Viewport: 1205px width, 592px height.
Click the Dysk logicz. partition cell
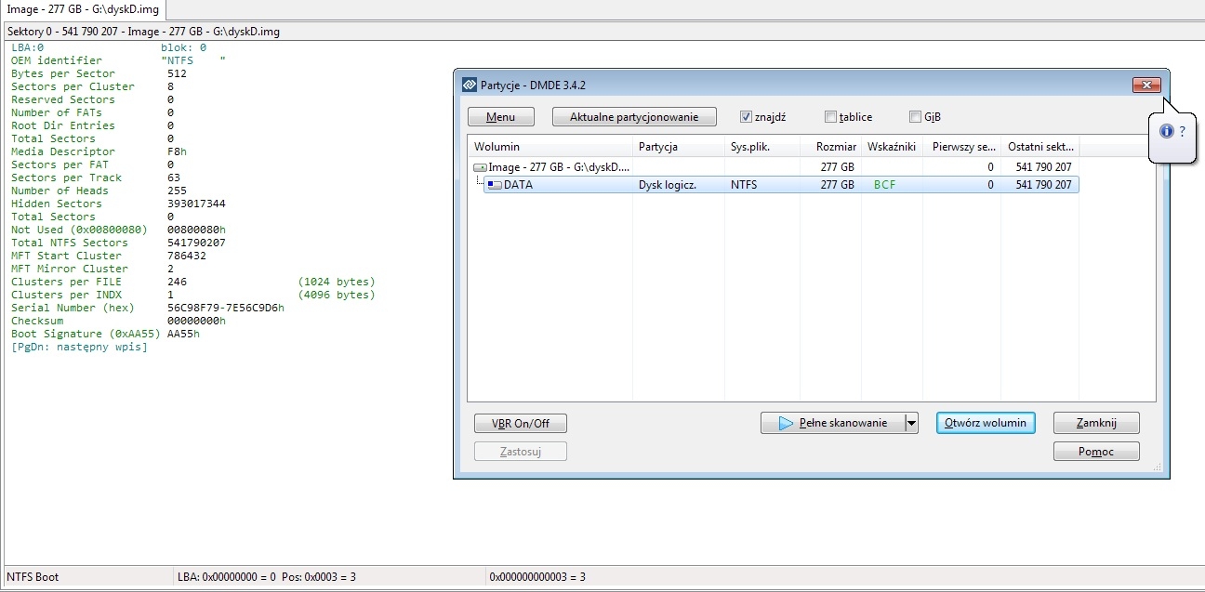(668, 185)
